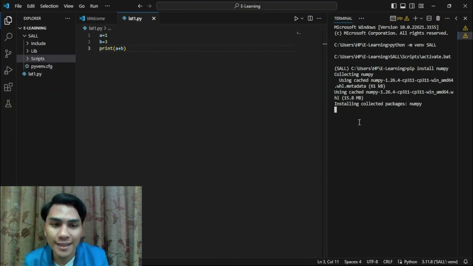The image size is (473, 266).
Task: Open editor More Actions ellipsis
Action: coord(319,18)
